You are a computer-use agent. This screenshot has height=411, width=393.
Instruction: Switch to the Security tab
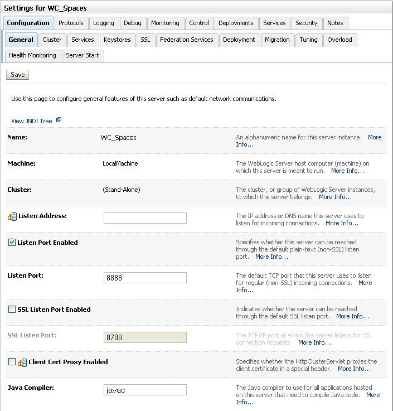click(x=307, y=23)
